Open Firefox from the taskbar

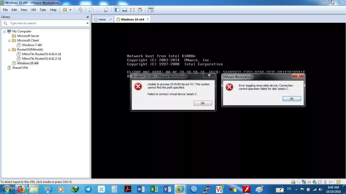pos(21,189)
